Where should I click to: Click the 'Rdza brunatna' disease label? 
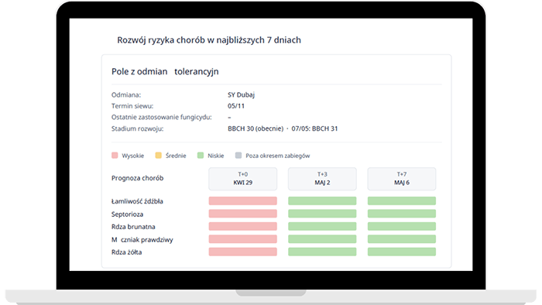(x=133, y=227)
